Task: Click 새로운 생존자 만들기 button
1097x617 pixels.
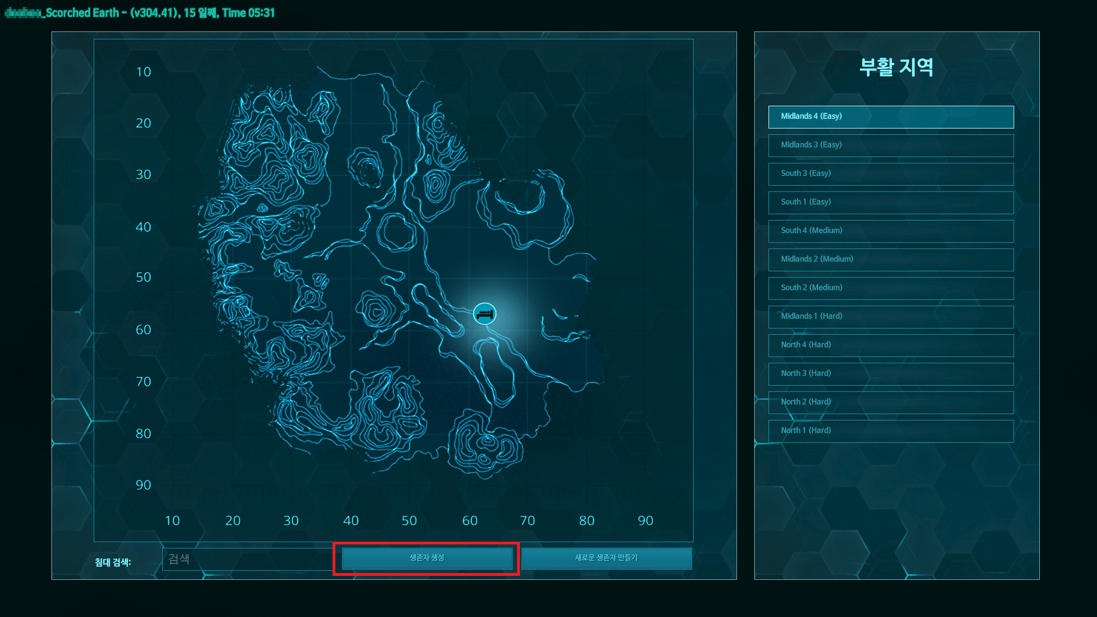Action: [x=606, y=558]
